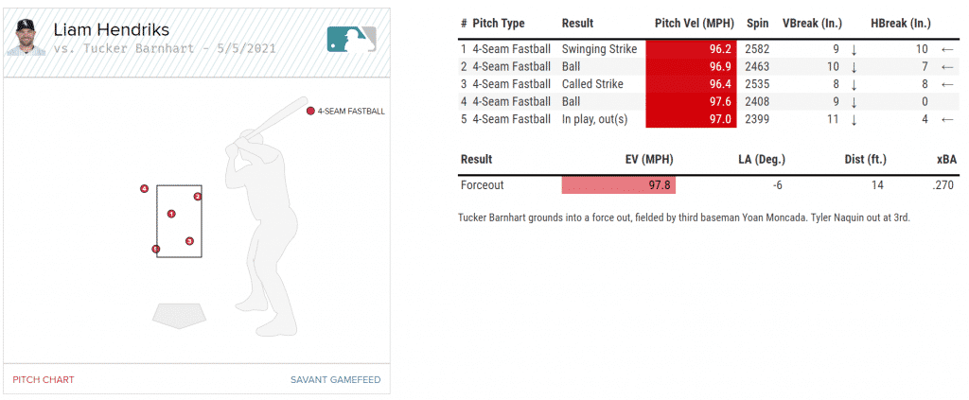Open the Savant Gamefeed link
The height and width of the screenshot is (400, 969).
tap(335, 379)
